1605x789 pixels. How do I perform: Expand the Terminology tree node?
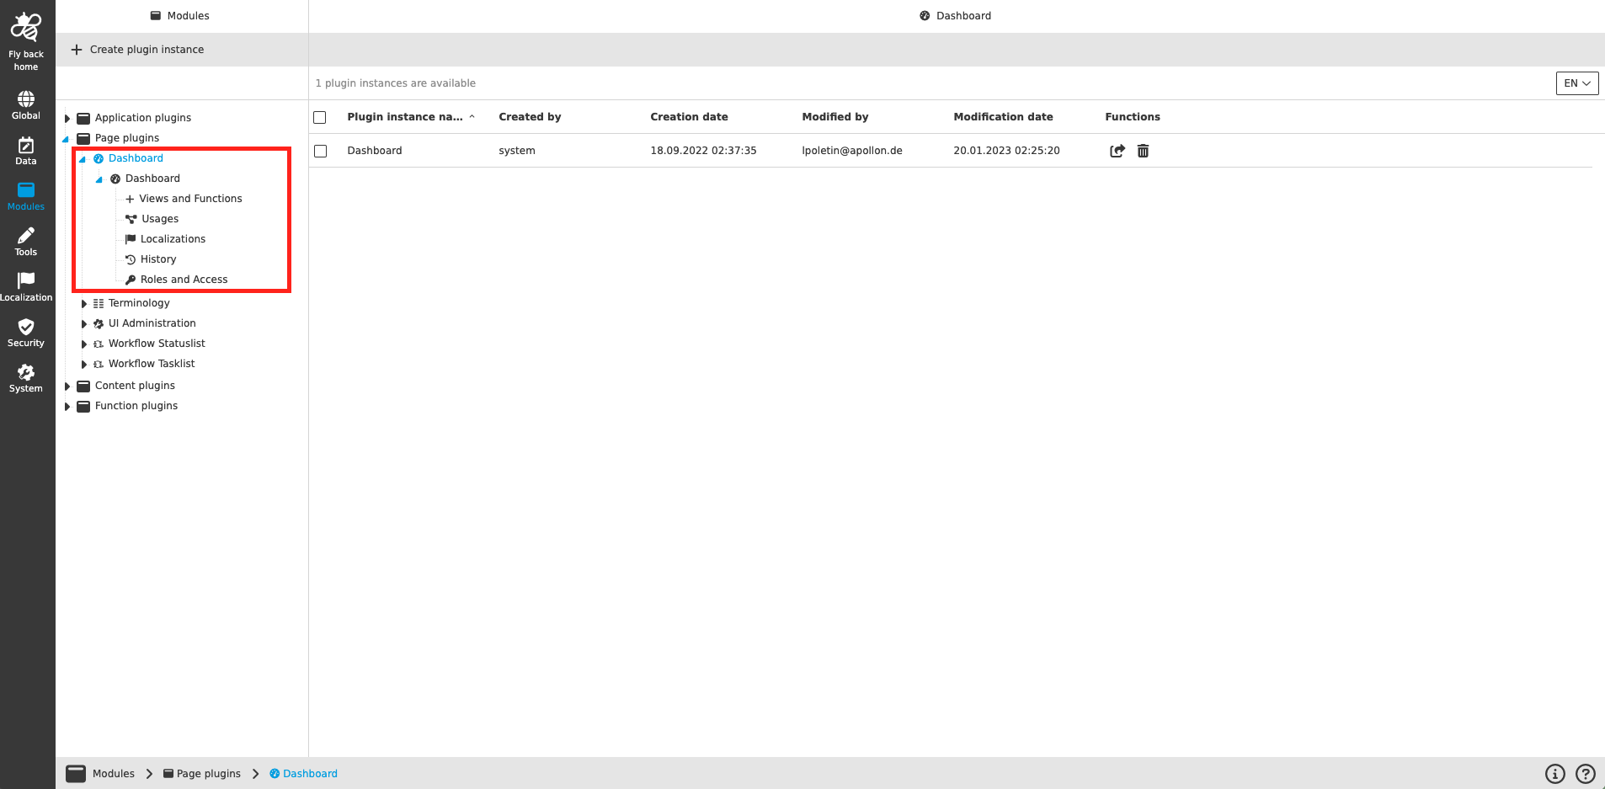pos(83,303)
